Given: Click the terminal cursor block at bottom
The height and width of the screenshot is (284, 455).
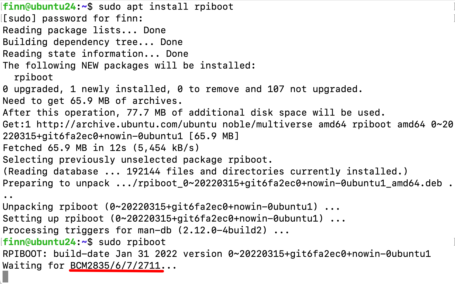Looking at the screenshot, I should click(x=5, y=277).
